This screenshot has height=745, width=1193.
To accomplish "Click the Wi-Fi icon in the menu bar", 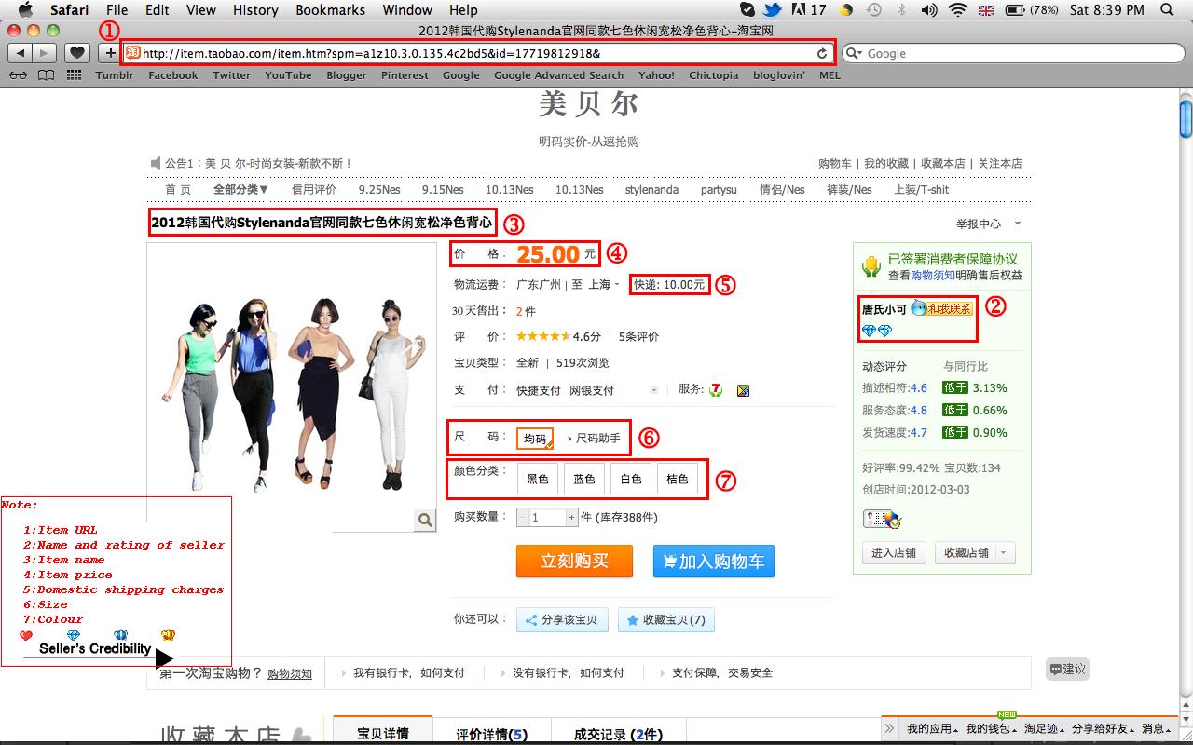I will pos(956,10).
